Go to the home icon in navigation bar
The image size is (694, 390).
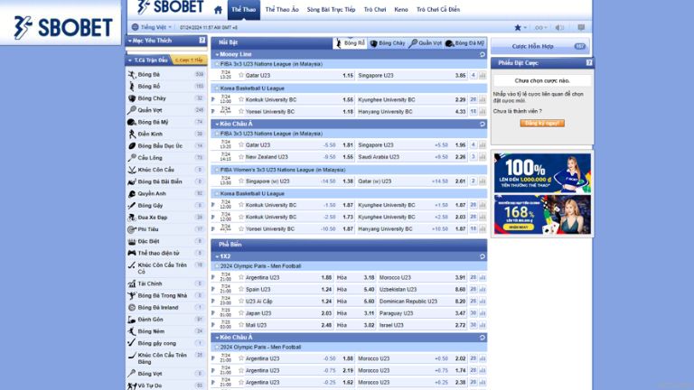218,9
